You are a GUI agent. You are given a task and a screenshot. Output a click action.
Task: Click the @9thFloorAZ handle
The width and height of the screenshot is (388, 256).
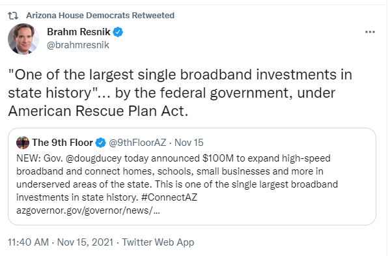click(x=137, y=143)
